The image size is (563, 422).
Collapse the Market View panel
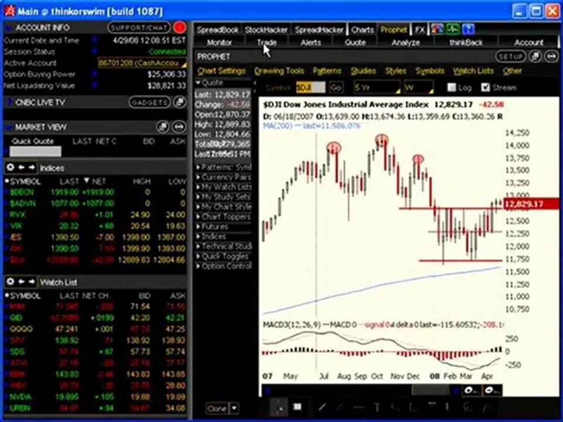tap(9, 127)
